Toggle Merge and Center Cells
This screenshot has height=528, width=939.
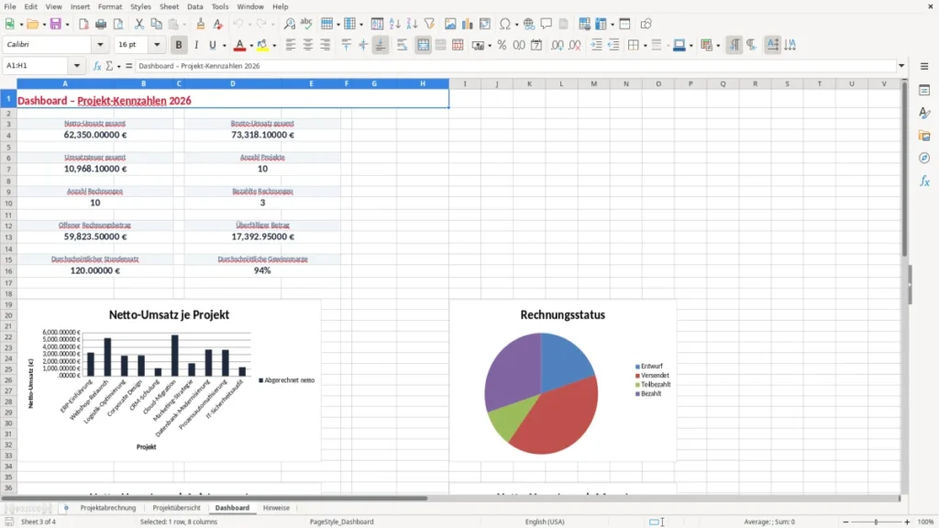423,45
